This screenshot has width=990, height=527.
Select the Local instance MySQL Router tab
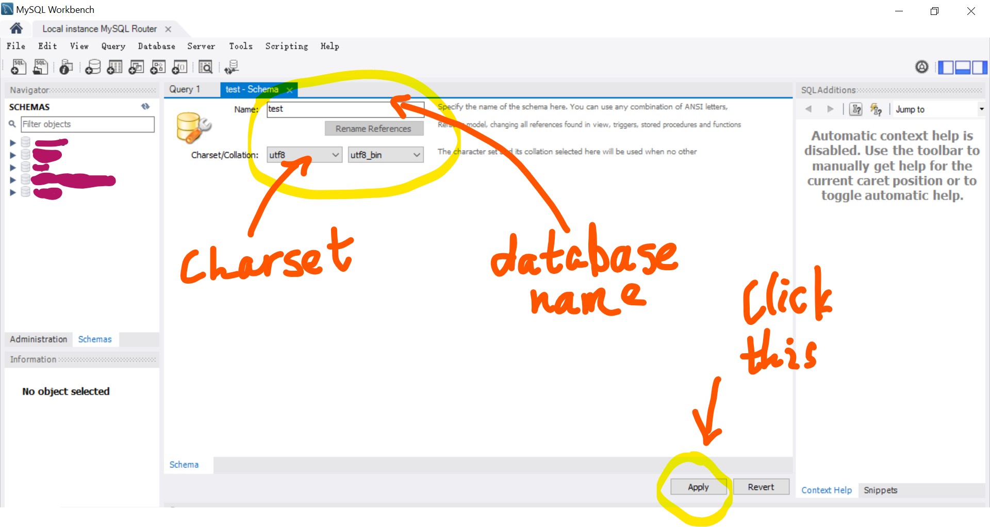tap(100, 29)
